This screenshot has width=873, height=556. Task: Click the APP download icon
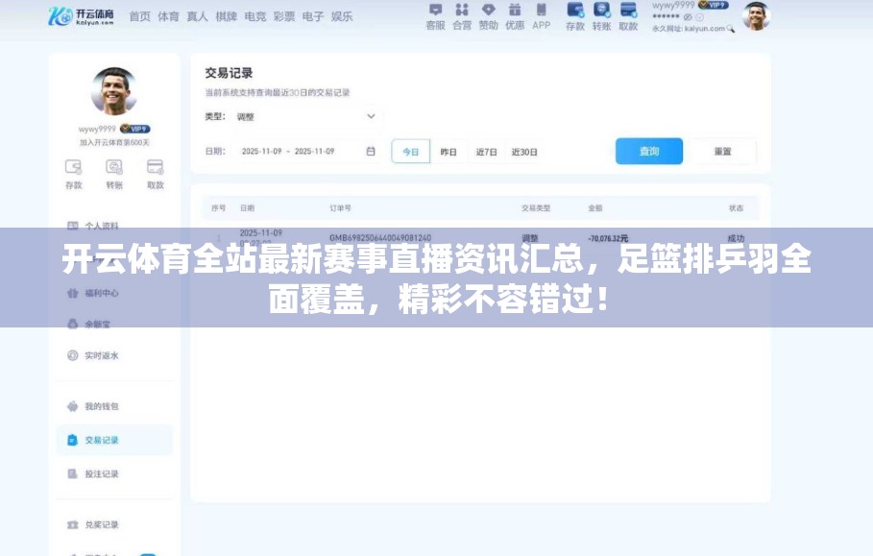541,17
